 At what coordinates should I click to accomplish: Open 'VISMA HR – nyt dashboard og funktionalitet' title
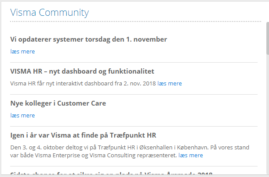click(x=82, y=71)
